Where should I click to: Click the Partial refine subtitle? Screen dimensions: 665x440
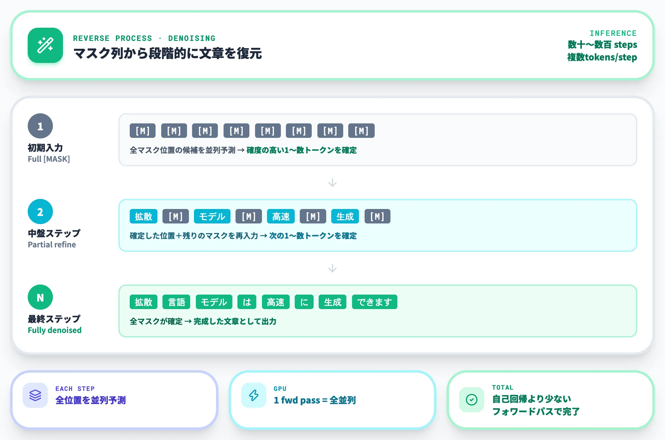coord(52,245)
